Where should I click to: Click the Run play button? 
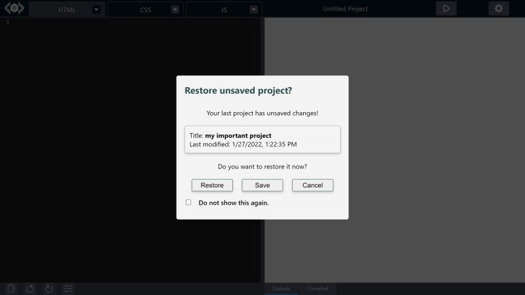[446, 9]
